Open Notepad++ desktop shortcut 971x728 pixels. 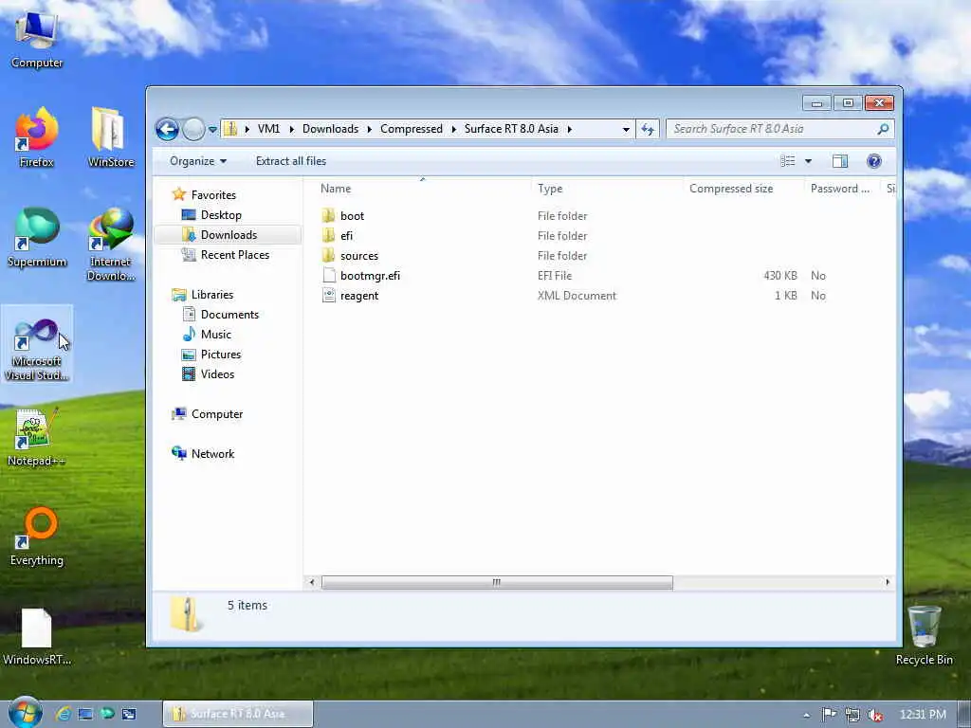click(37, 437)
